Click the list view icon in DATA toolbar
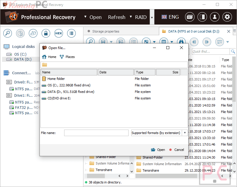The width and height of the screenshot is (237, 187). pyautogui.click(x=164, y=41)
